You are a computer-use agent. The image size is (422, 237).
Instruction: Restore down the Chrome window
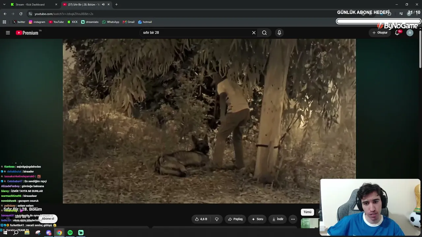(407, 5)
